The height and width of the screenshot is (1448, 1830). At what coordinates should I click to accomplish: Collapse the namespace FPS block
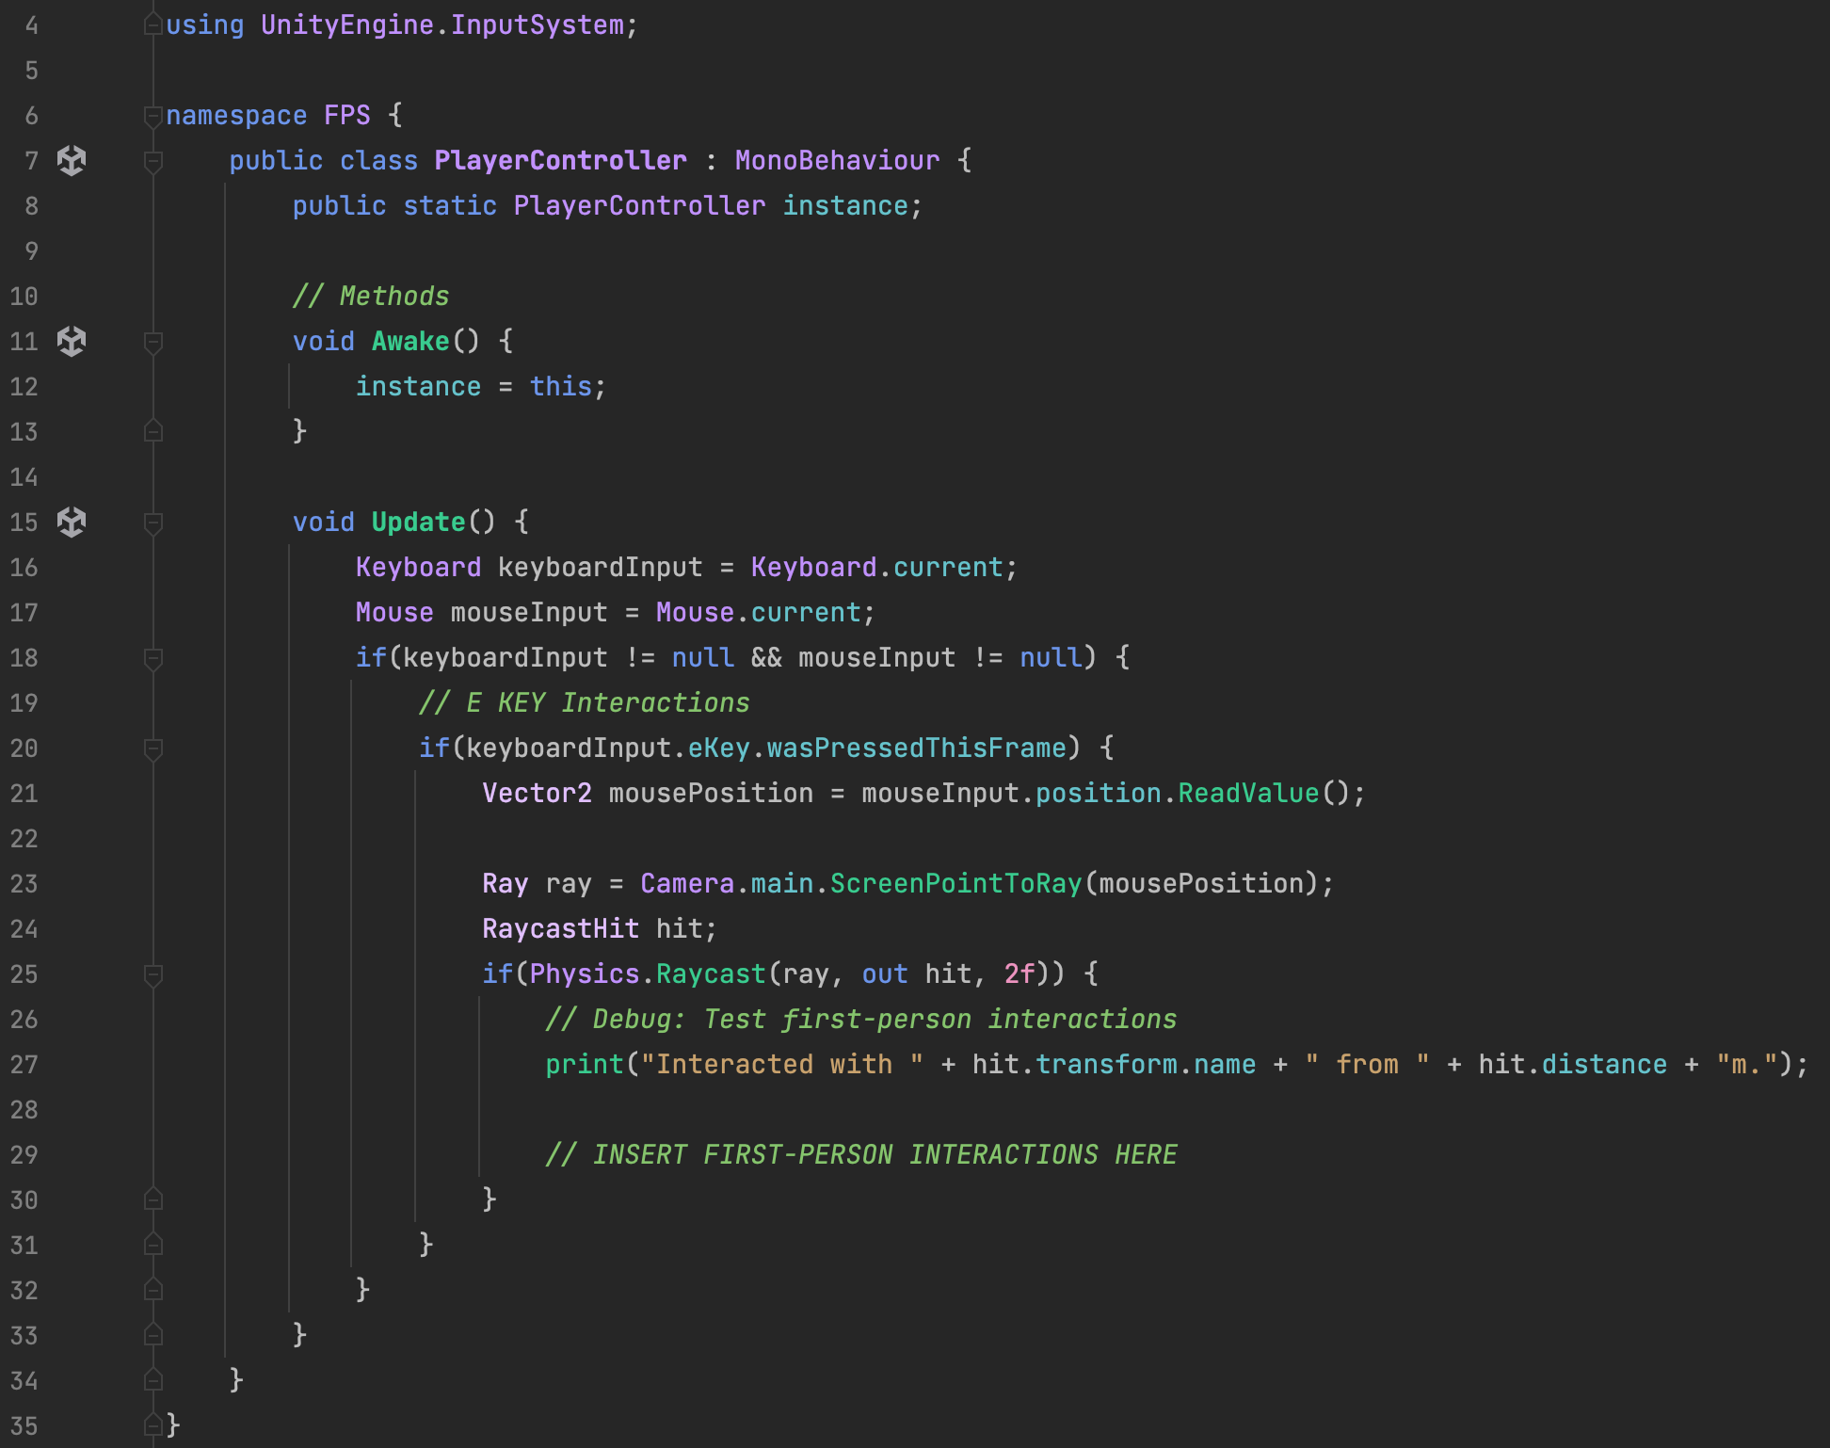tap(153, 116)
